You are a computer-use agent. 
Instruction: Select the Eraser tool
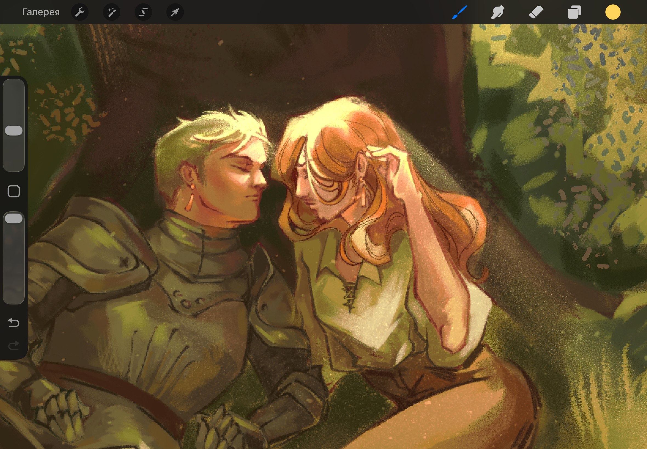pyautogui.click(x=536, y=12)
